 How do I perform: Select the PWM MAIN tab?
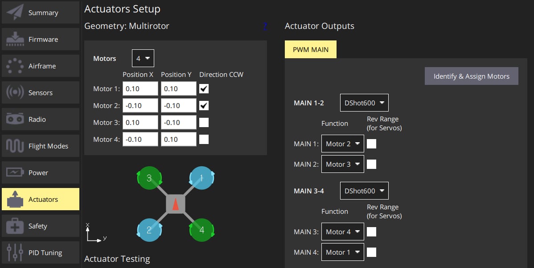(x=310, y=50)
